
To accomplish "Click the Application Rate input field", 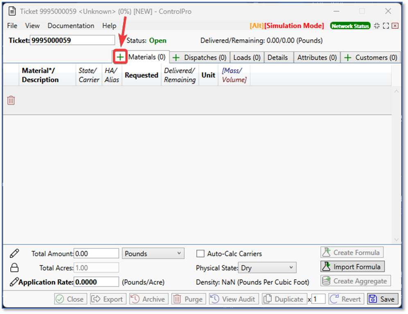I will pos(96,282).
